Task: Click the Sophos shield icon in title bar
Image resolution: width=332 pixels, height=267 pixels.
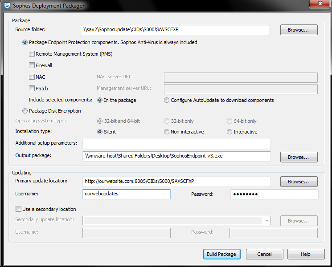Action: 7,5
